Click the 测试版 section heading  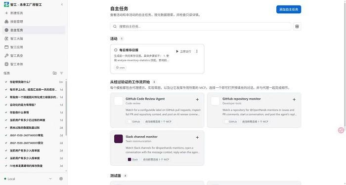pos(115,176)
